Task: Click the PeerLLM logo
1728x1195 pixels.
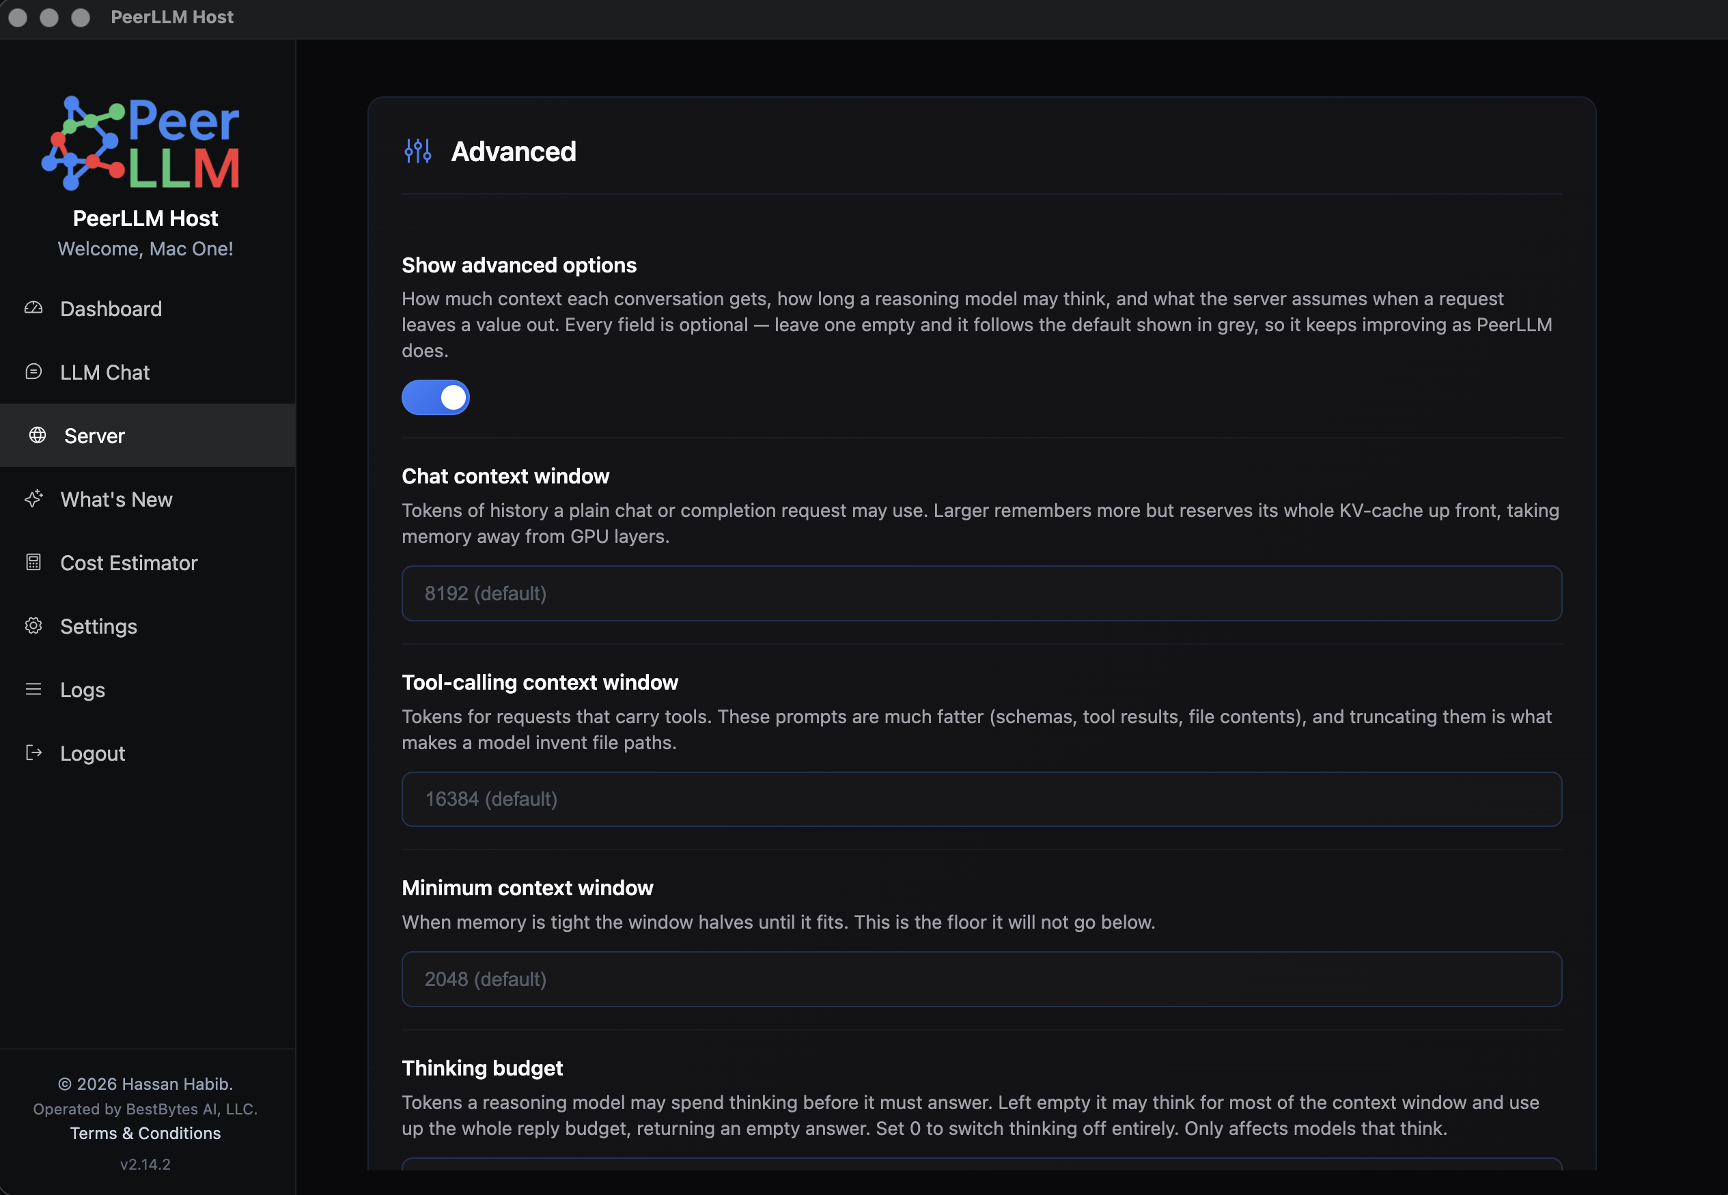Action: (141, 142)
